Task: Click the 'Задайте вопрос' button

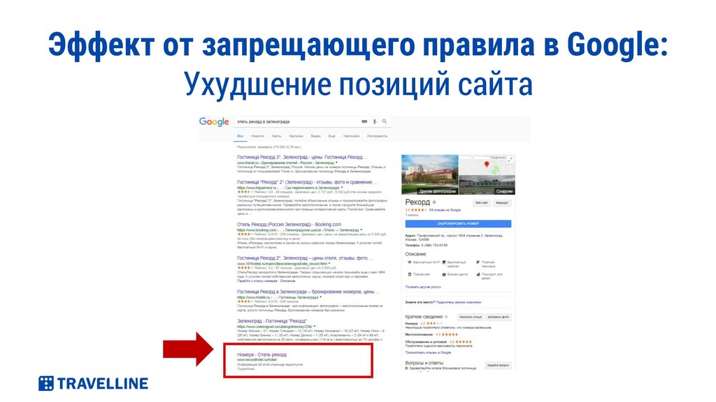Action: [x=498, y=366]
